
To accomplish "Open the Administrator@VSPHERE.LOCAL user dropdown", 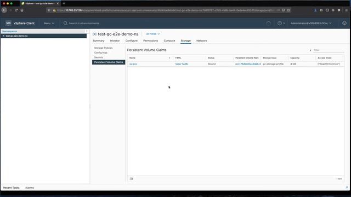I will pos(311,23).
